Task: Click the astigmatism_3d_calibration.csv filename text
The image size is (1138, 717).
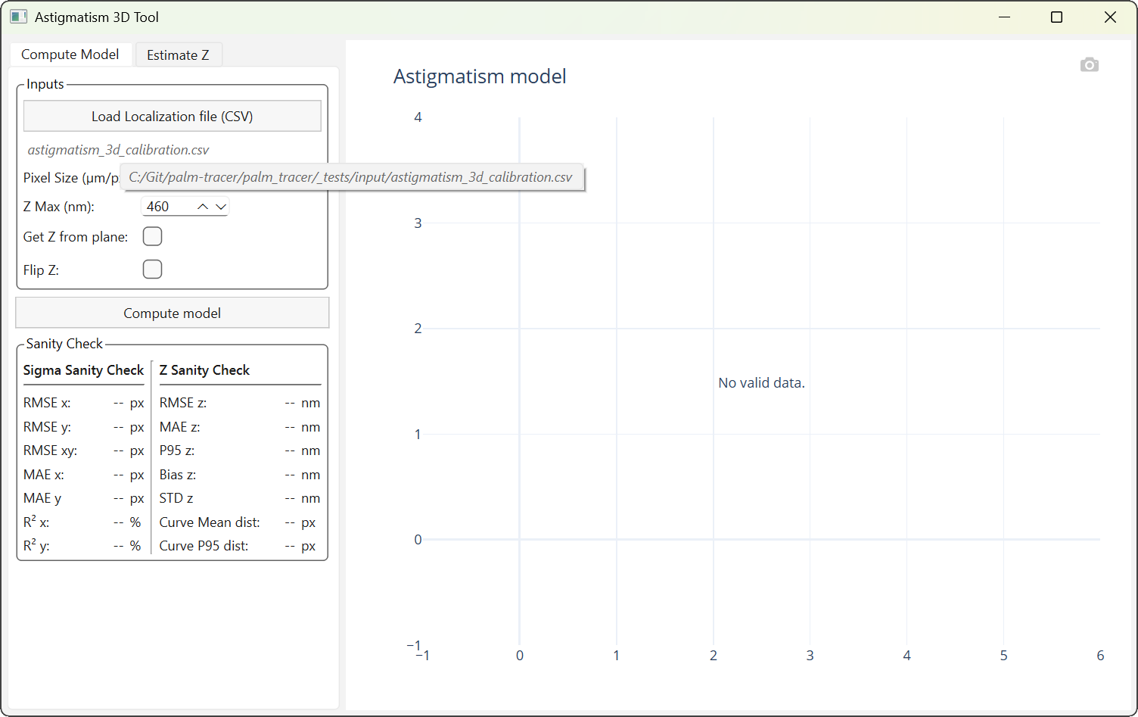Action: tap(118, 149)
